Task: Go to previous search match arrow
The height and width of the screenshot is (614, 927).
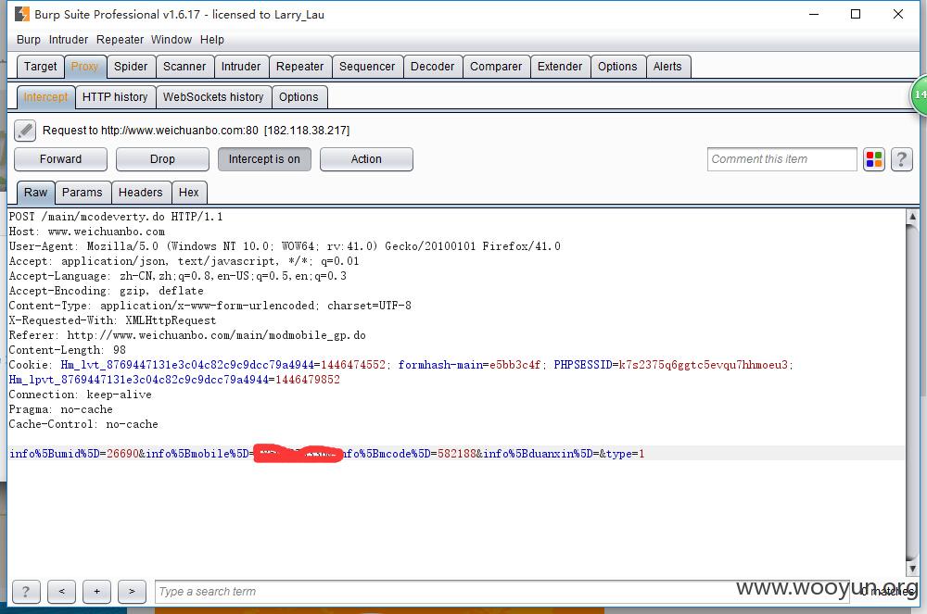Action: click(61, 592)
